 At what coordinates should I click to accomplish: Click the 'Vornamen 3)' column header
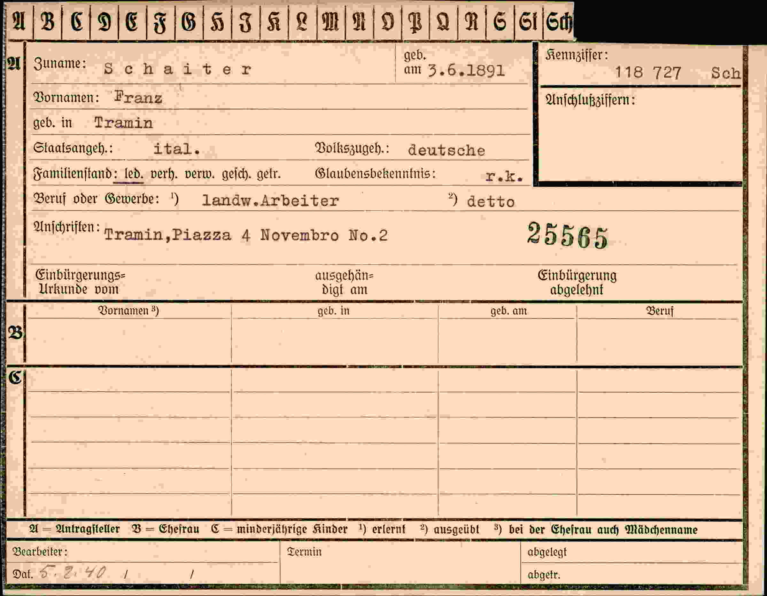coord(128,311)
